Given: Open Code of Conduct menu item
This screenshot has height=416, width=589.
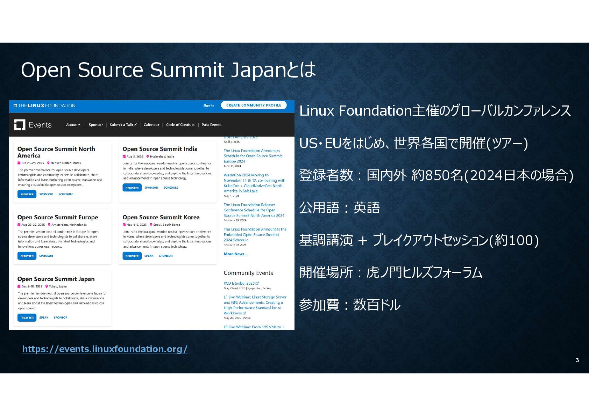Looking at the screenshot, I should 180,125.
